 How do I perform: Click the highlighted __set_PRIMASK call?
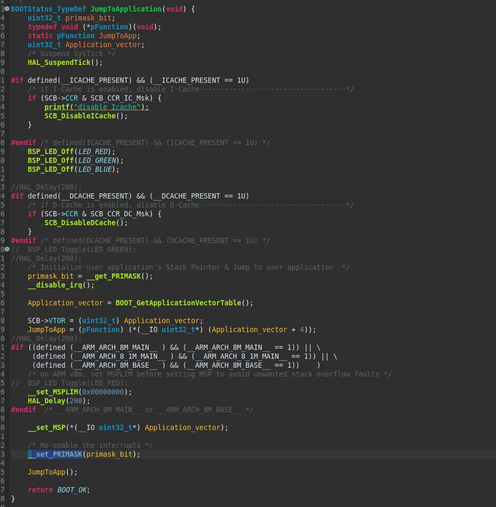(55, 454)
